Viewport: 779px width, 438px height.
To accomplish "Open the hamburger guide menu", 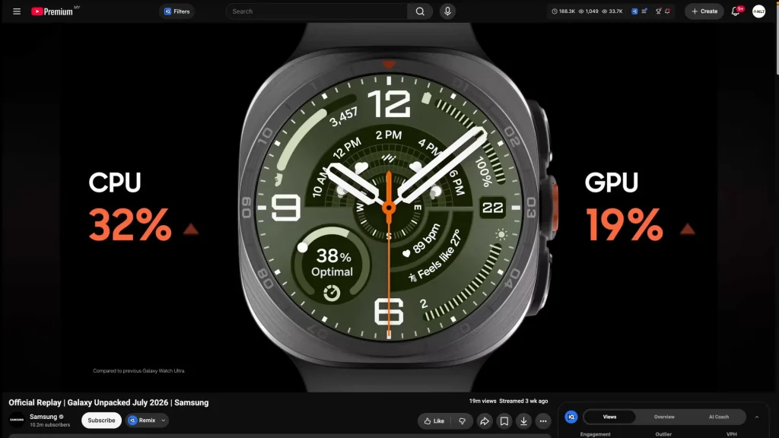I will (17, 11).
